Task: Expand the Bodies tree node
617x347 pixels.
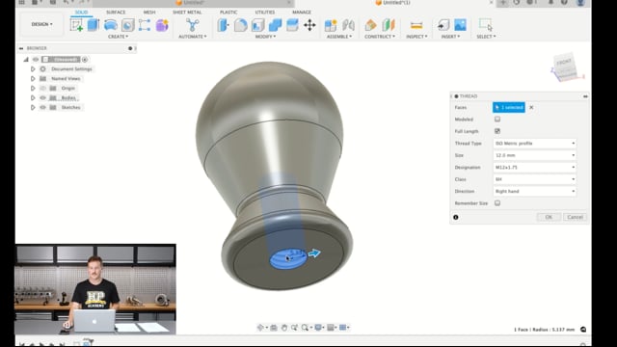Action: click(x=33, y=97)
